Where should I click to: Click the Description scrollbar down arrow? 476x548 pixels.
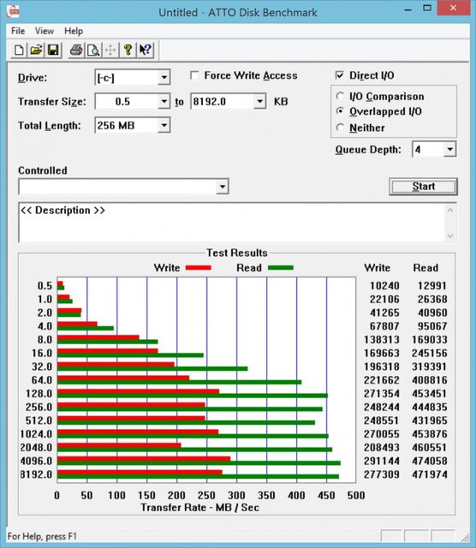[450, 236]
